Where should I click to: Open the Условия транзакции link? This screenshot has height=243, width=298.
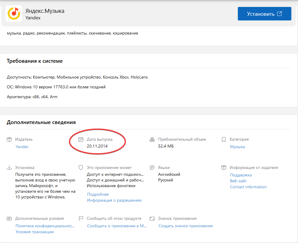click(35, 232)
